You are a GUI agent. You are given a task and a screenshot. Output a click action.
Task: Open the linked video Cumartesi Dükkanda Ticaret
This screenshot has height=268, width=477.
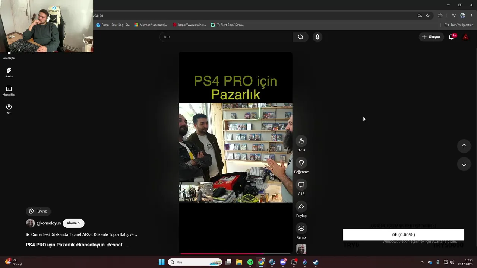click(x=82, y=234)
